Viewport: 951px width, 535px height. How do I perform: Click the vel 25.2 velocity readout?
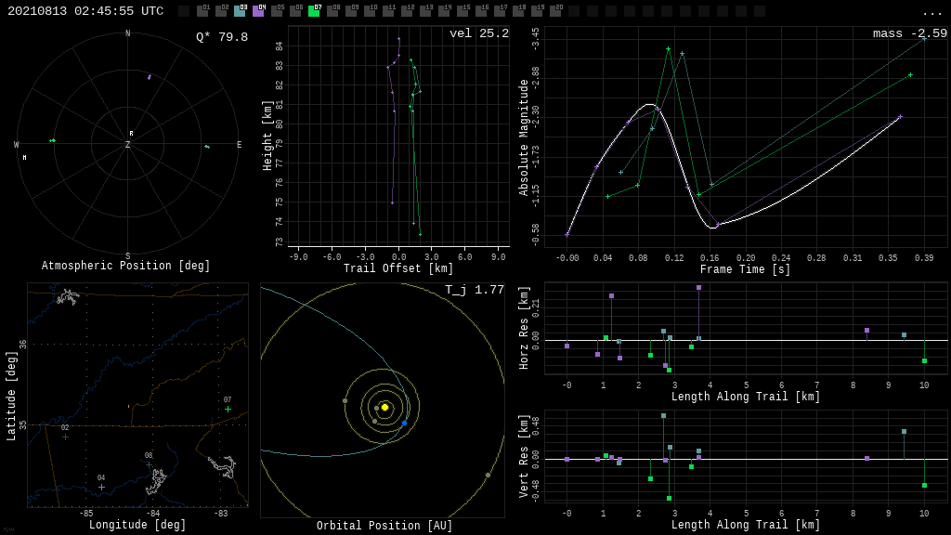pyautogui.click(x=478, y=33)
